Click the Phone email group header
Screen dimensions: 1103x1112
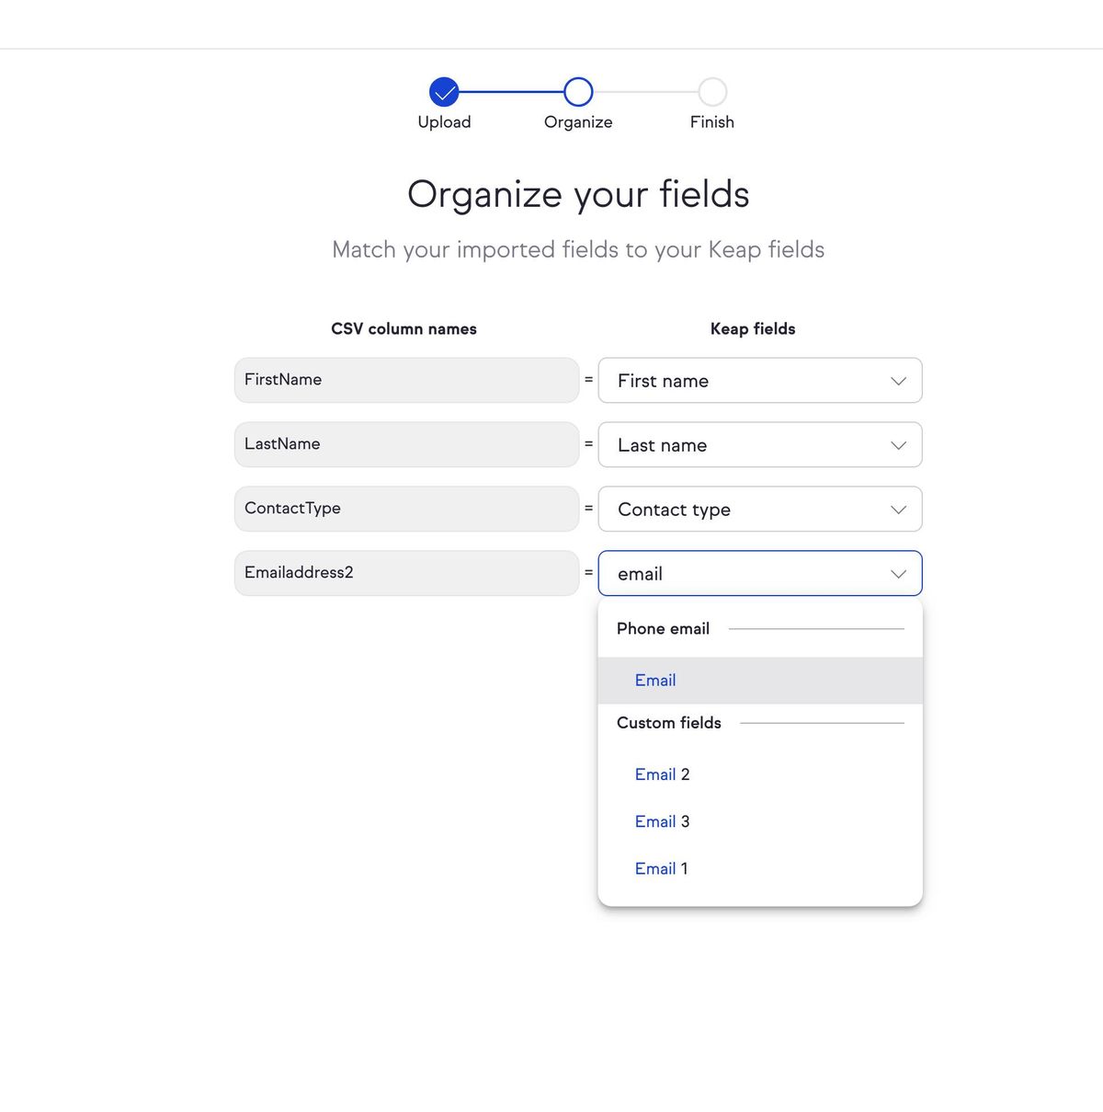(663, 629)
